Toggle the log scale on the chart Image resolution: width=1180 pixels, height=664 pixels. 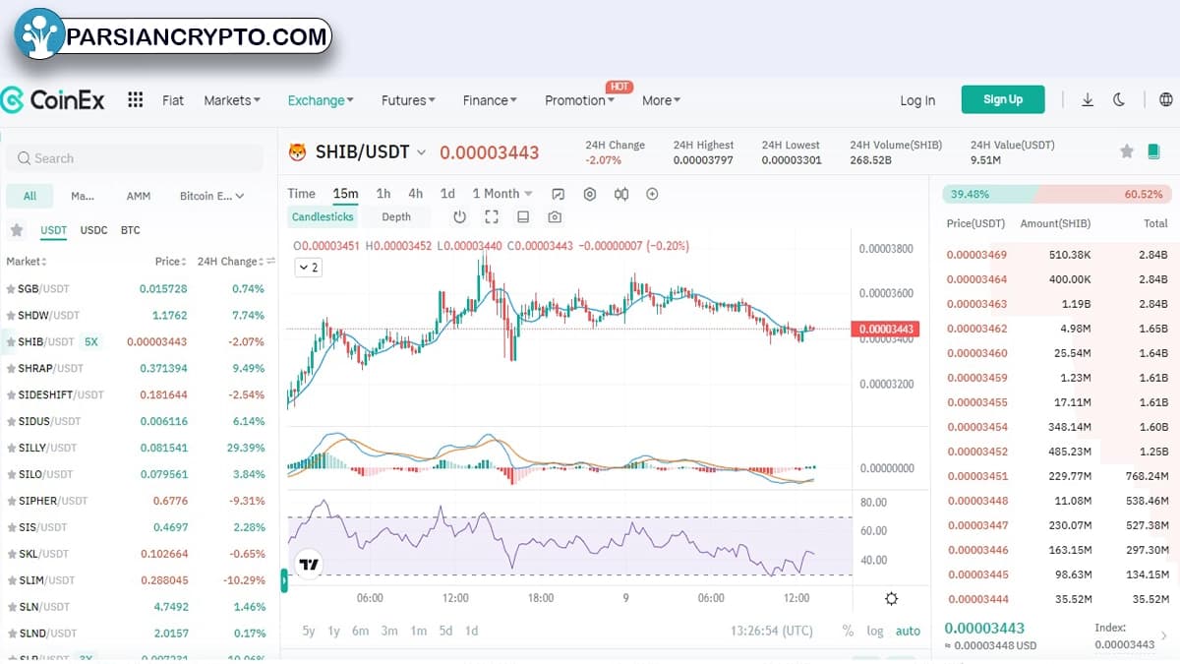tap(875, 631)
